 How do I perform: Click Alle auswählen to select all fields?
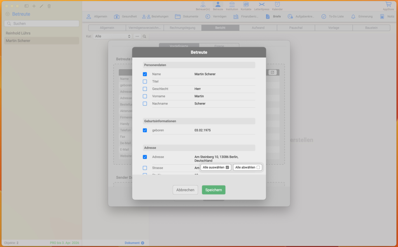click(216, 167)
